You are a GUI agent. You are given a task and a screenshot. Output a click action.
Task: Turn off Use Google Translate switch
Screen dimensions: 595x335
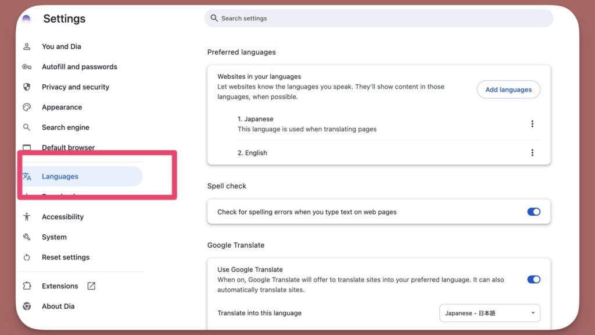[x=533, y=279]
